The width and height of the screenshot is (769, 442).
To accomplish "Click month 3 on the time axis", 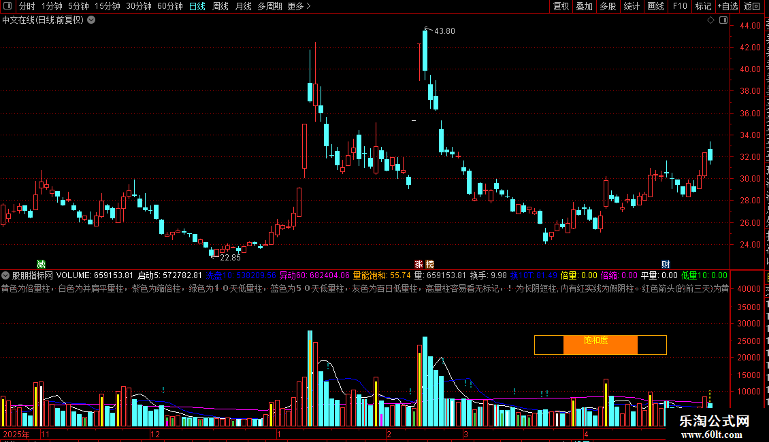I will (466, 434).
